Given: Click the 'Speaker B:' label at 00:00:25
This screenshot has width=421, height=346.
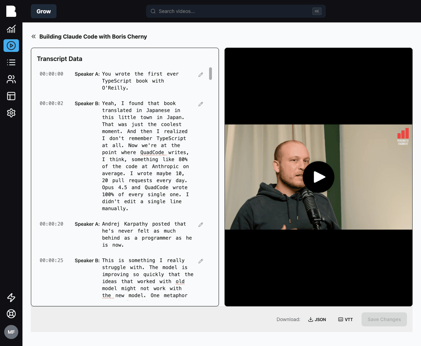Looking at the screenshot, I should point(87,260).
